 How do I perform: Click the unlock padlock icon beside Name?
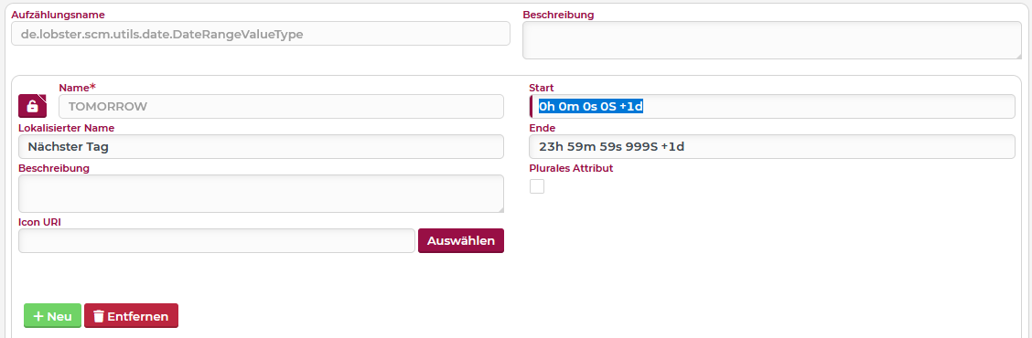coord(32,107)
